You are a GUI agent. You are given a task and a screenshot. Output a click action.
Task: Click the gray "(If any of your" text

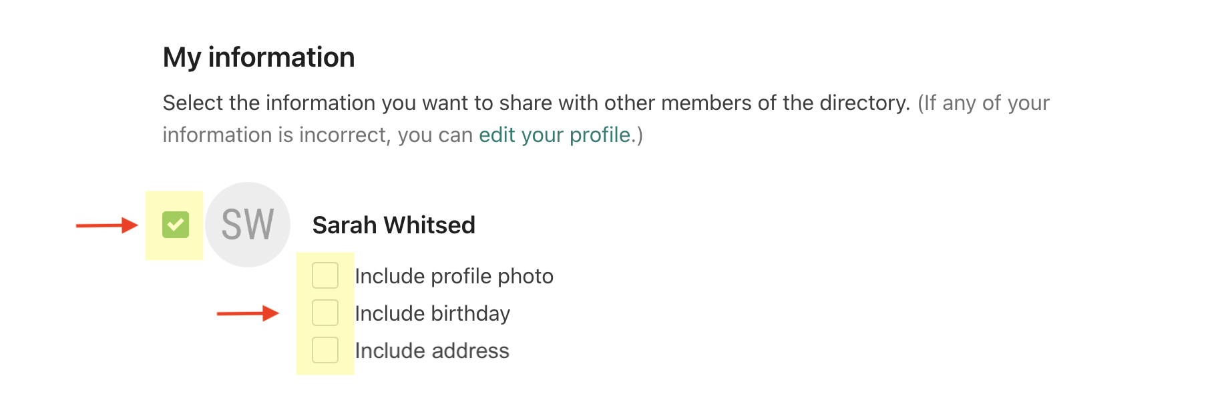coord(984,103)
